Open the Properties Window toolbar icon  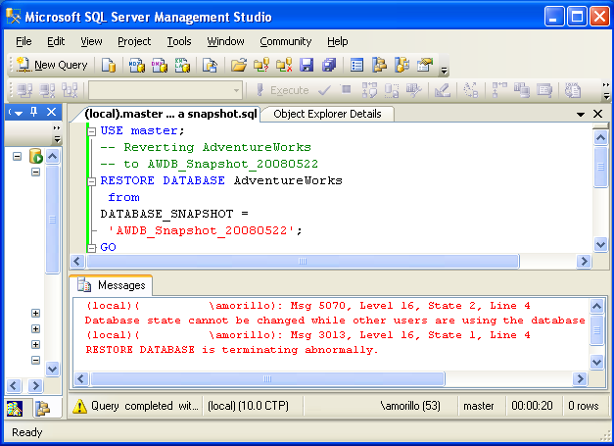(425, 65)
